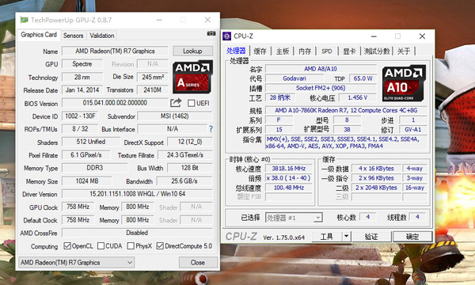The width and height of the screenshot is (475, 285).
Task: Select the 测试分数 tab in CPU-Z
Action: (x=377, y=51)
